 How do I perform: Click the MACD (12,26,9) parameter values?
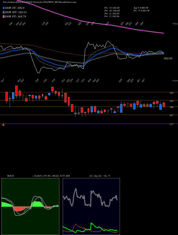click(48, 176)
